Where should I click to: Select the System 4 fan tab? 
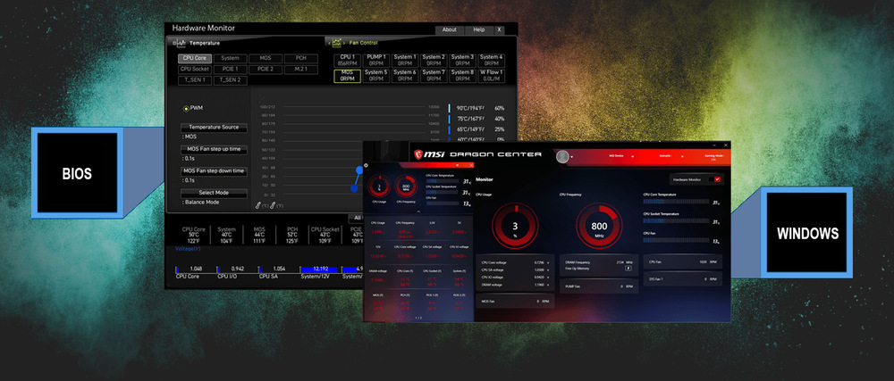492,61
